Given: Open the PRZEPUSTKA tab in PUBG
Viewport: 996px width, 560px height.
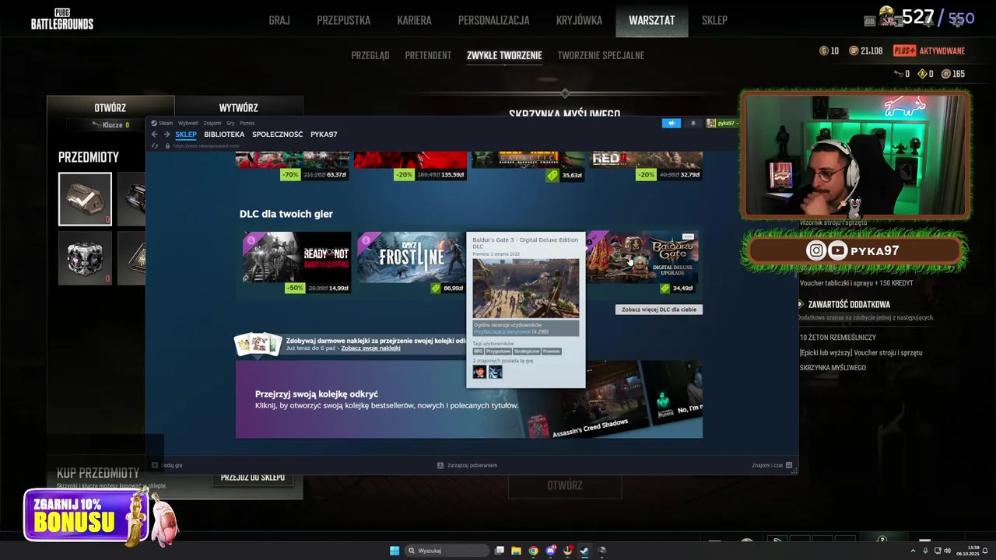Looking at the screenshot, I should (343, 20).
